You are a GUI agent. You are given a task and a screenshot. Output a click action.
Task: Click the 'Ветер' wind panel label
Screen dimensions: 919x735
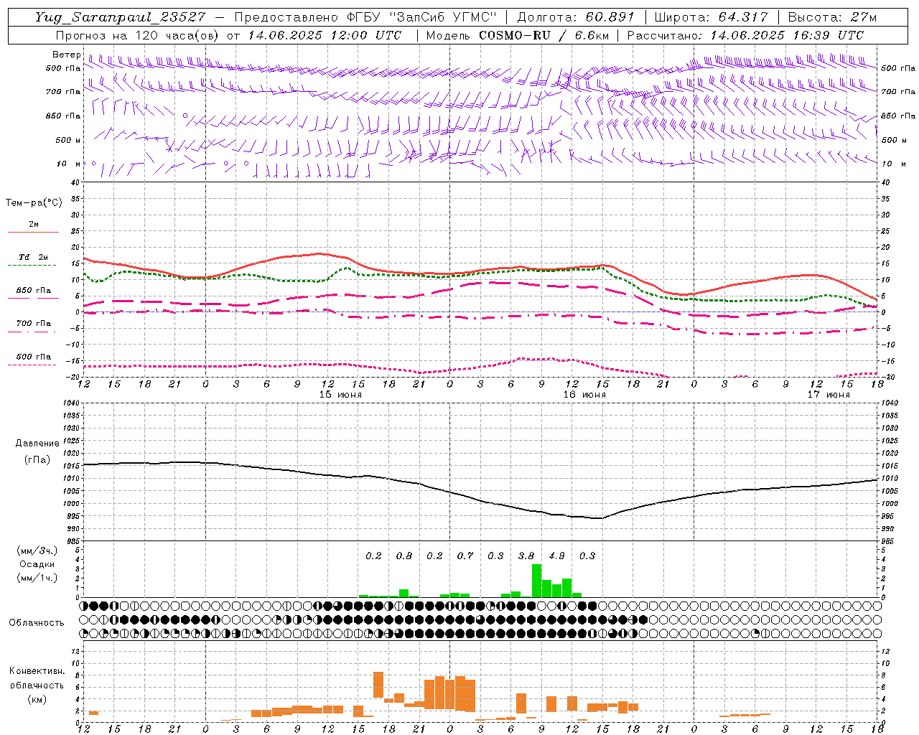pyautogui.click(x=67, y=55)
